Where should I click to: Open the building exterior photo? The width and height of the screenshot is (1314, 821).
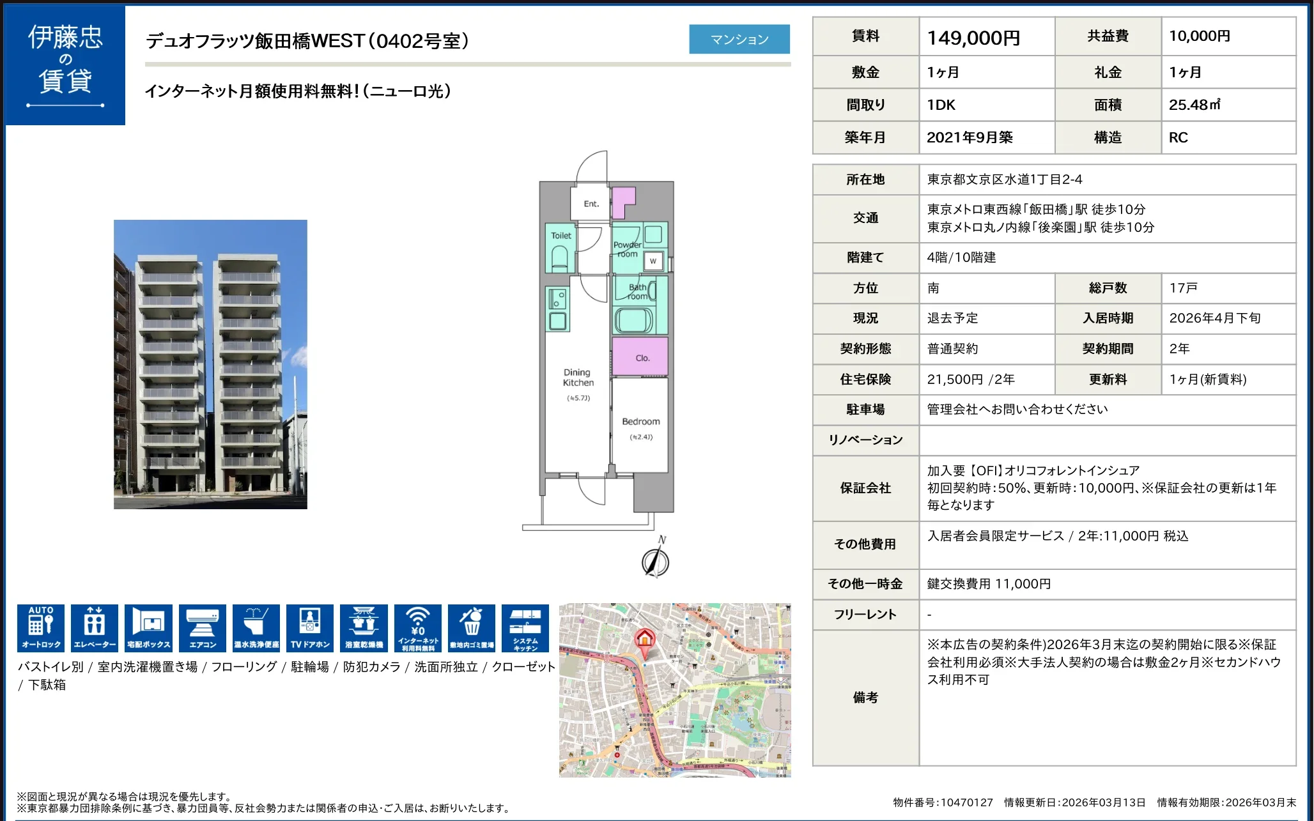(x=210, y=364)
